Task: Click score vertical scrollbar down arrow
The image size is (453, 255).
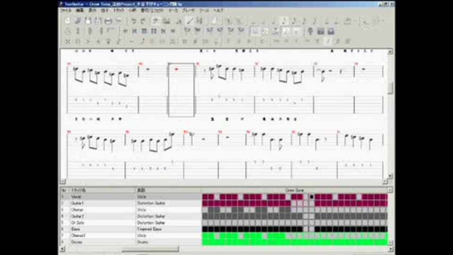Action: pos(390,176)
